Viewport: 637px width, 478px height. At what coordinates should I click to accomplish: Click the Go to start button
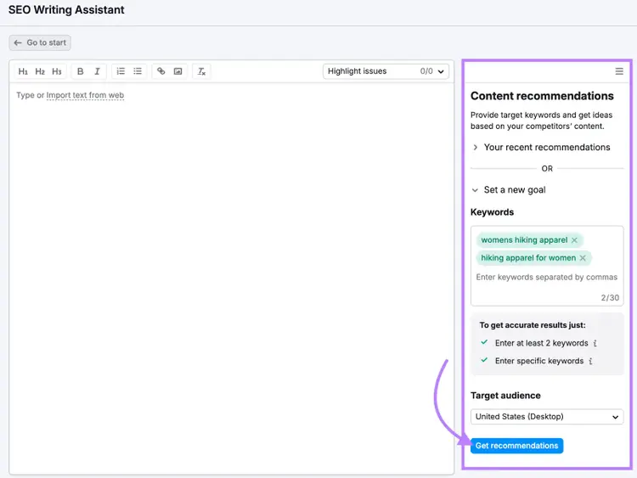click(40, 42)
